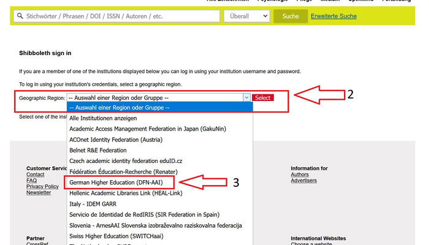This screenshot has height=245, width=429.
Task: Open the FAQ link
Action: coord(31,181)
